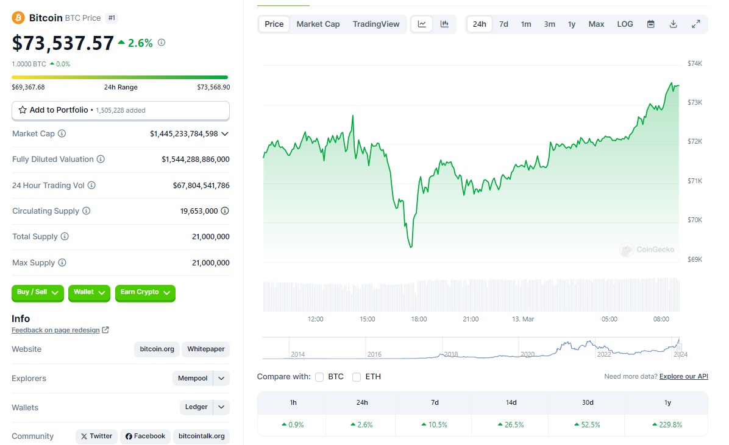This screenshot has width=729, height=445.
Task: Switch to the Market Cap tab
Action: click(x=318, y=24)
